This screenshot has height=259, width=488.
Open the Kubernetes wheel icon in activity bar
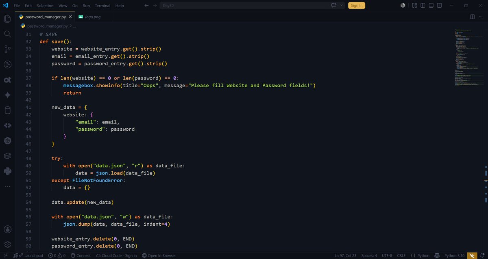point(7,140)
